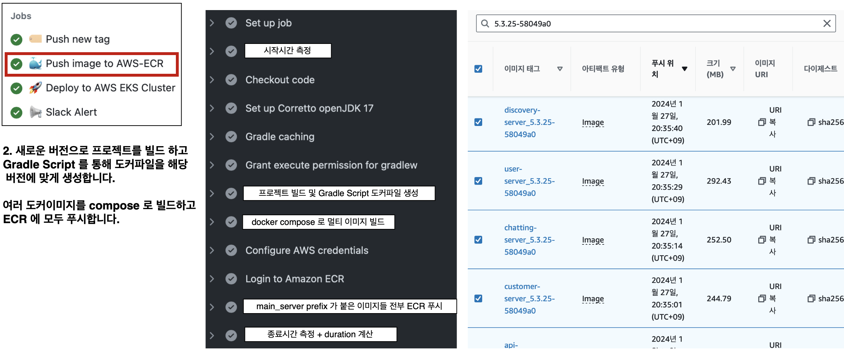Click the Jobs heading
The height and width of the screenshot is (352, 844).
click(21, 16)
